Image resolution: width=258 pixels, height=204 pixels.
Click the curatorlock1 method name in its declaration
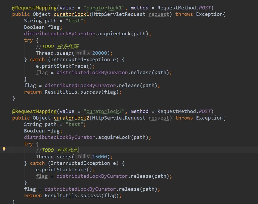(71, 14)
